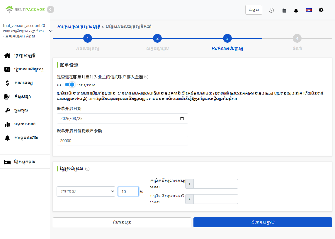Image resolution: width=335 pixels, height=239 pixels.
Task: Click the percentage field showing 10
Action: tap(128, 191)
